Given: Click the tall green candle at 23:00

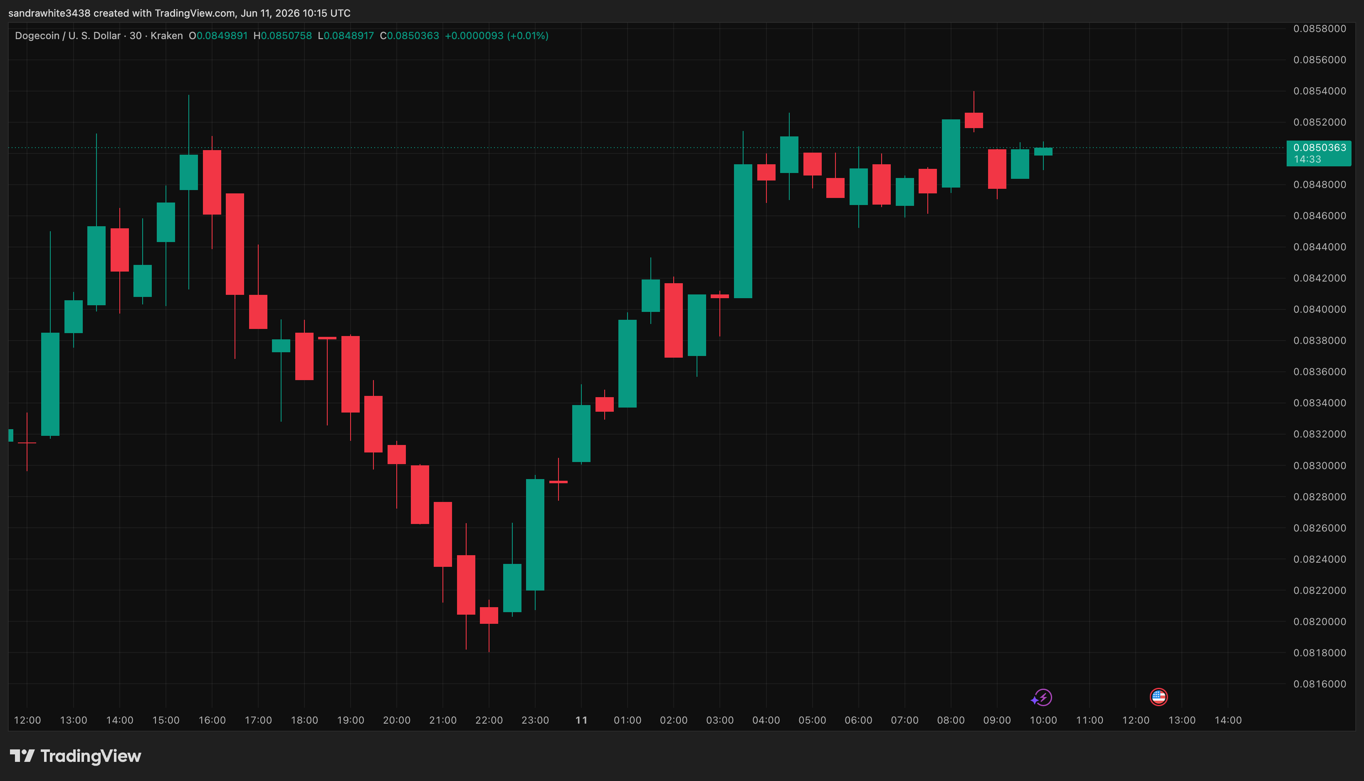Looking at the screenshot, I should pyautogui.click(x=535, y=535).
